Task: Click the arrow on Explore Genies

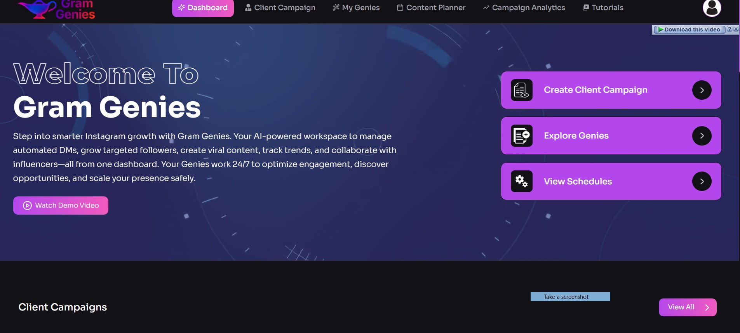Action: (x=702, y=136)
